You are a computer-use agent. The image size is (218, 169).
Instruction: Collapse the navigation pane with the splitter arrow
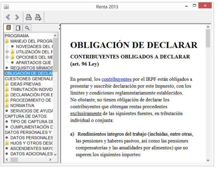60,25
